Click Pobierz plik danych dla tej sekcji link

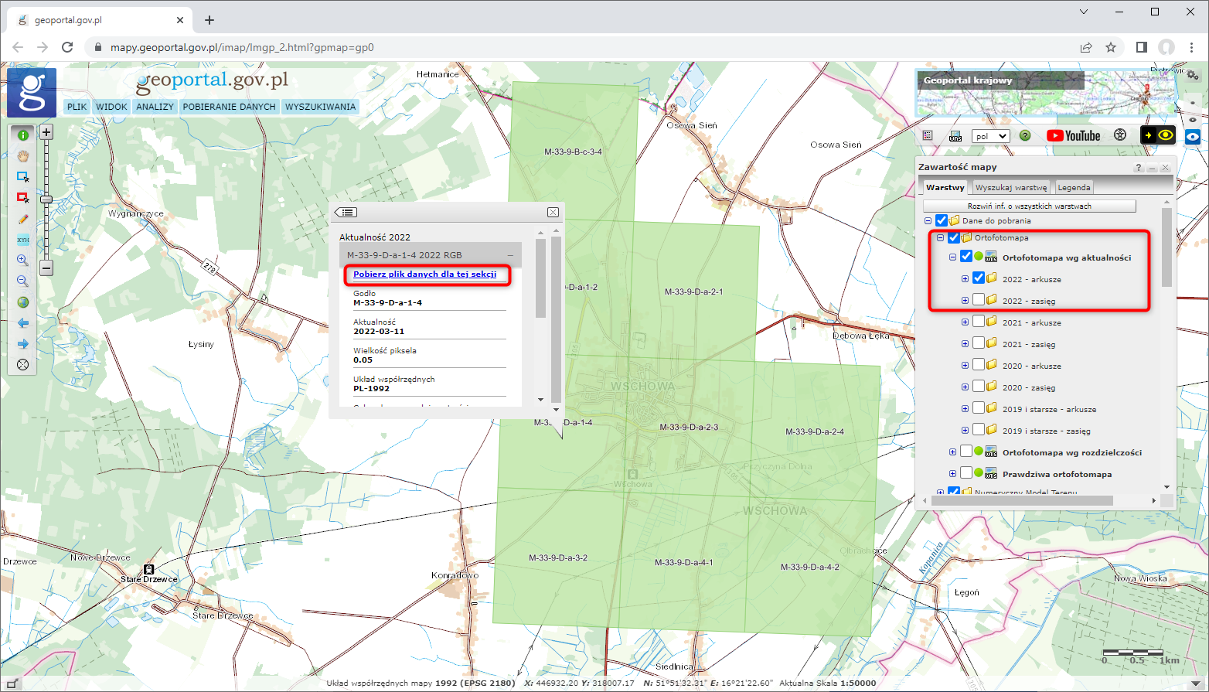pyautogui.click(x=424, y=274)
